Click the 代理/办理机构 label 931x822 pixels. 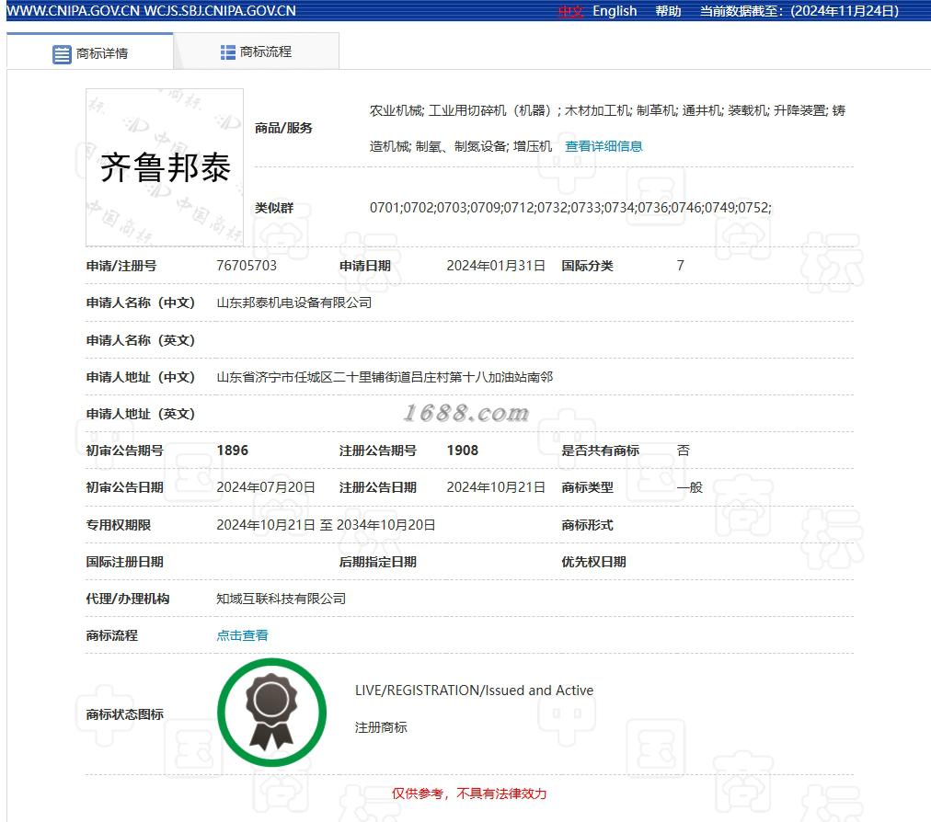click(128, 599)
